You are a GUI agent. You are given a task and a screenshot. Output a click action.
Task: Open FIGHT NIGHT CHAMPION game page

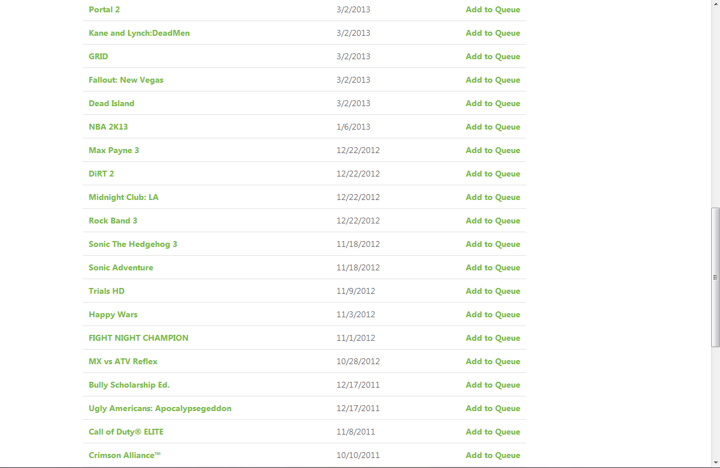tap(139, 338)
